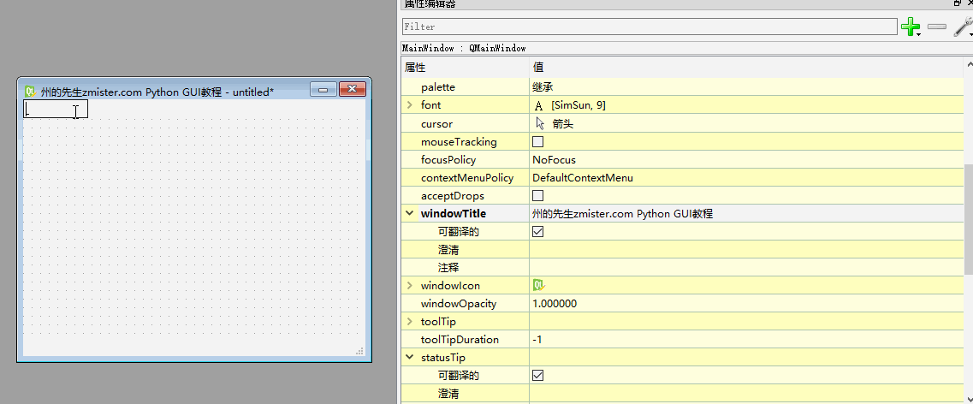Click the Qt icon in windowIcon value

538,286
